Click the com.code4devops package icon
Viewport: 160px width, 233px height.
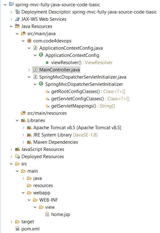[x=29, y=41]
